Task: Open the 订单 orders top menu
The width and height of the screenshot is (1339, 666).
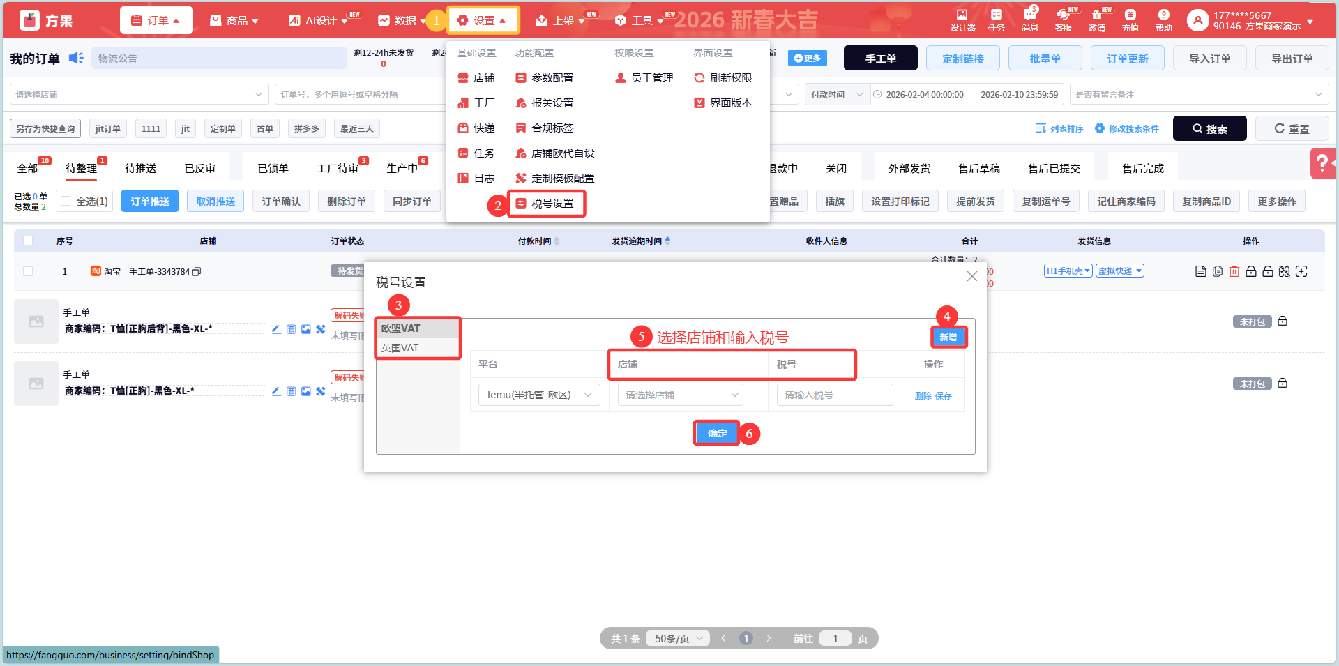Action: [156, 20]
